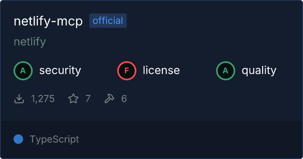Click the blue official badge

(x=108, y=21)
